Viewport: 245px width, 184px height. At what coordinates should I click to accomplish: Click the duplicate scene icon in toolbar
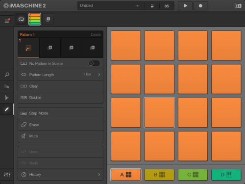[48, 19]
